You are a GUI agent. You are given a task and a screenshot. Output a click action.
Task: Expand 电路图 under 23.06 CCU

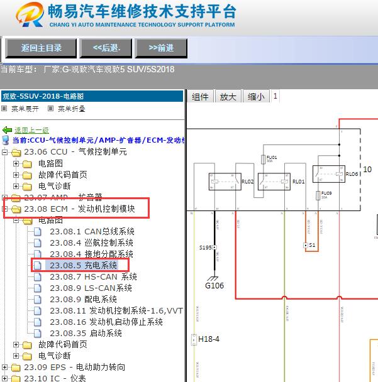[16, 163]
